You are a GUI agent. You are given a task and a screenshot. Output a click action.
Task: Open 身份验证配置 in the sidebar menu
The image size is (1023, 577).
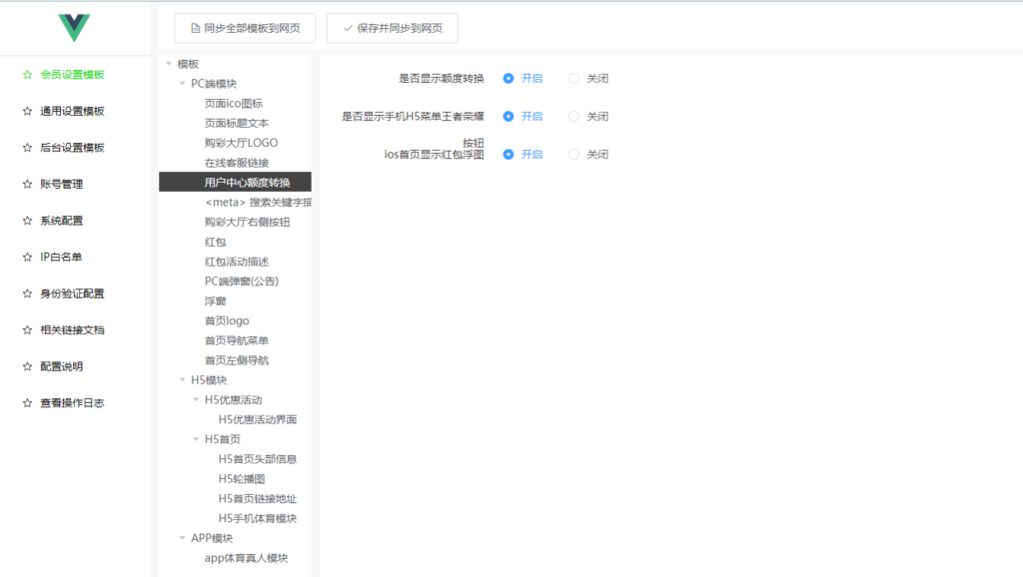(72, 293)
